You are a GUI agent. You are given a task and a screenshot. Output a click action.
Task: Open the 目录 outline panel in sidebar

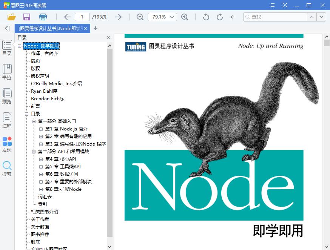(x=7, y=48)
